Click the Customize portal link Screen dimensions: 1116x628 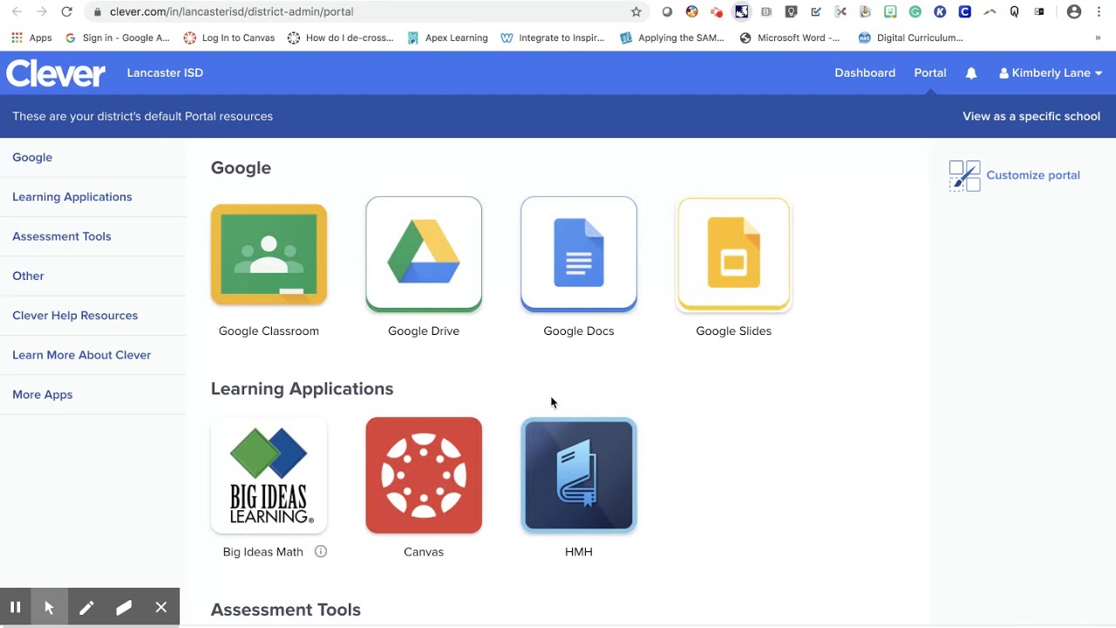click(x=1033, y=175)
